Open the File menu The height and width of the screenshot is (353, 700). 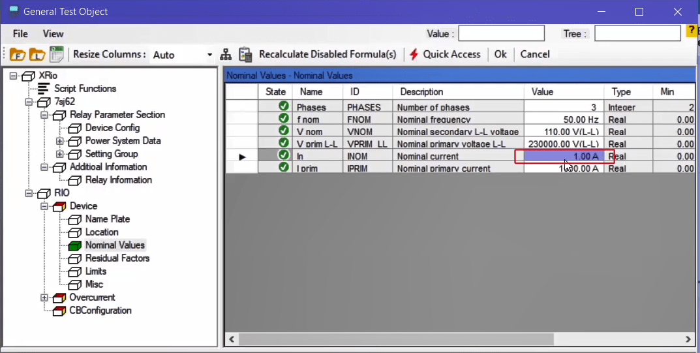[x=20, y=34]
